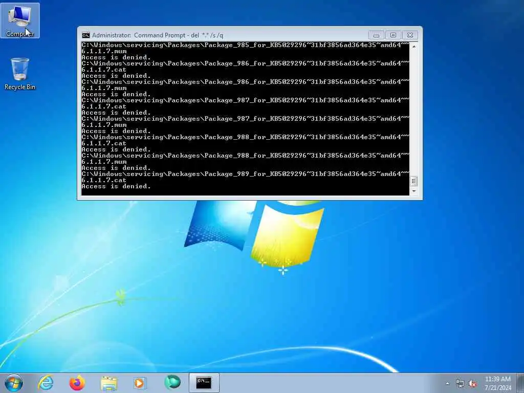Click the Show desktop strip
The width and height of the screenshot is (524, 393).
(x=520, y=383)
